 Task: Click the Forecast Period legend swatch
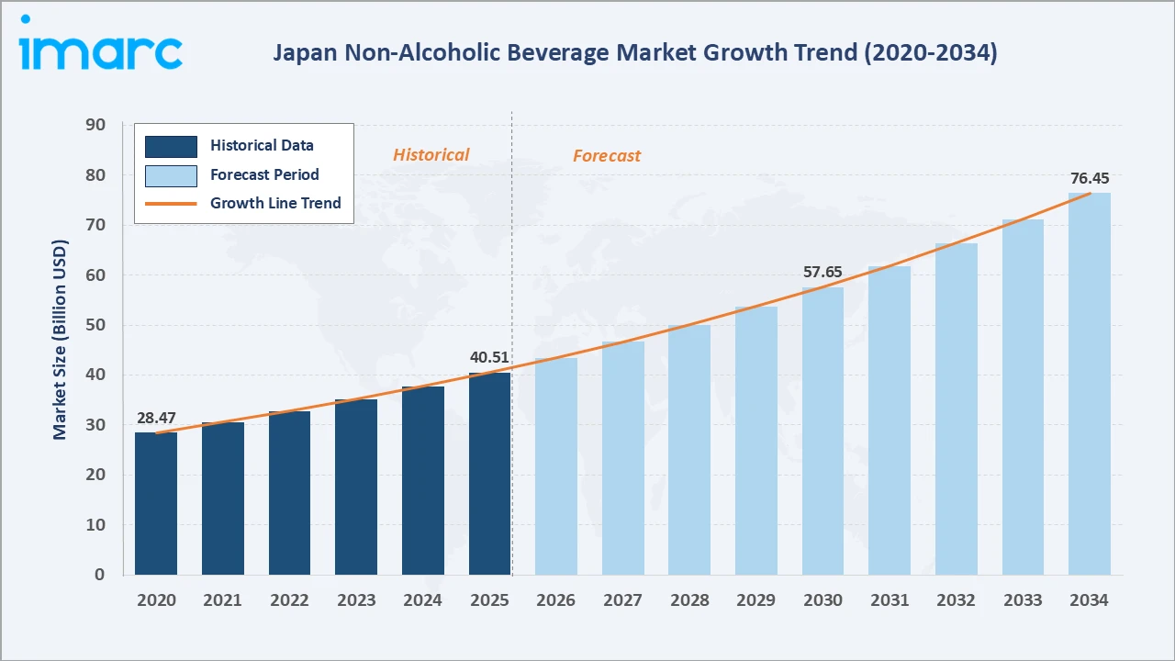coord(171,175)
